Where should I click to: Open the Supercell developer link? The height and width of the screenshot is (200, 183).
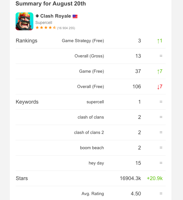tap(44, 23)
